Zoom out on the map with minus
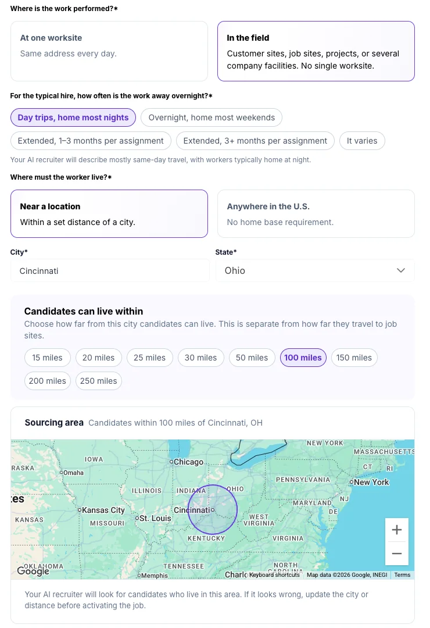The width and height of the screenshot is (430, 628). [x=397, y=554]
